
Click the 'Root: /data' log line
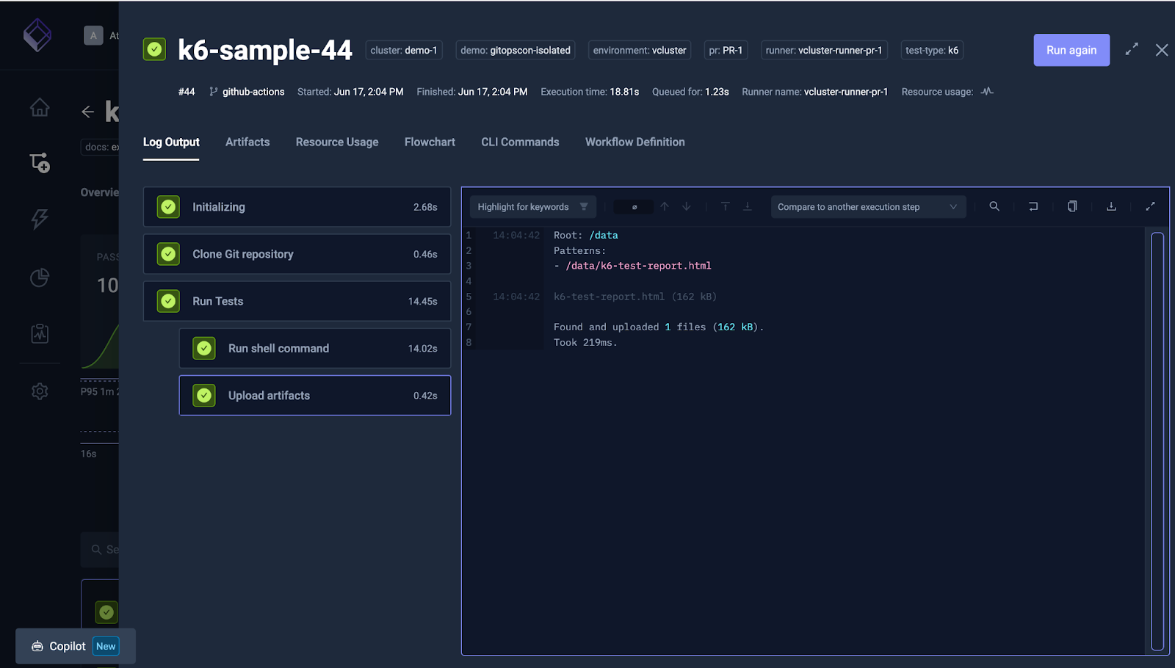pyautogui.click(x=586, y=235)
